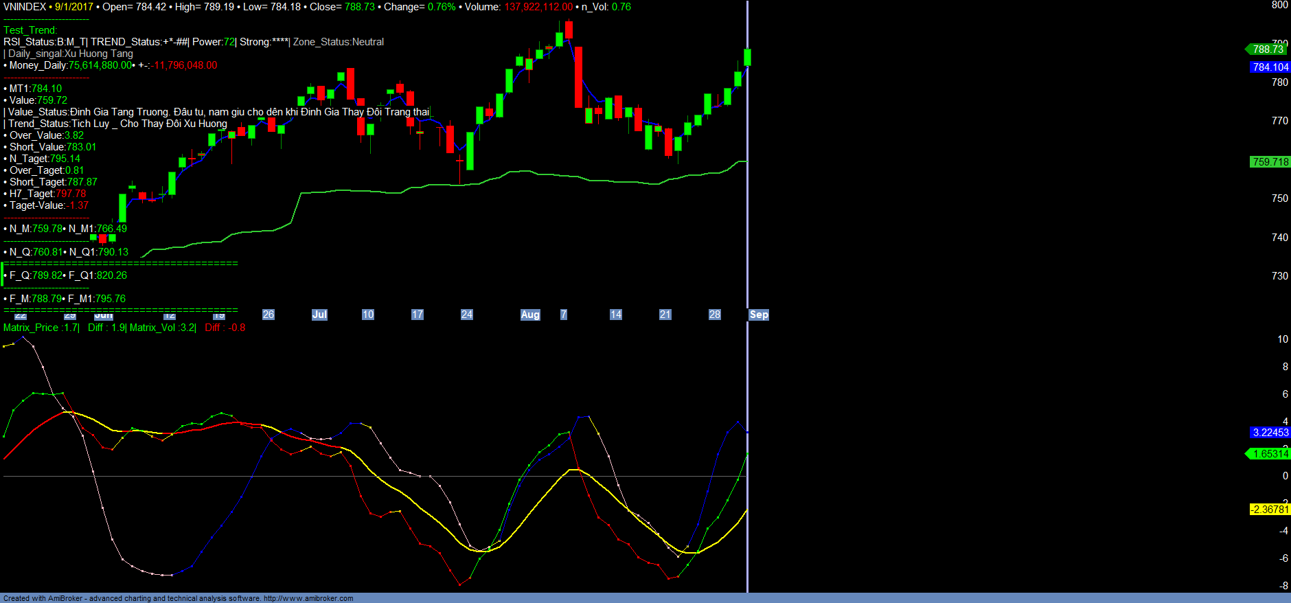The image size is (1291, 603).
Task: Click the date label 24 on time axis
Action: (x=467, y=315)
